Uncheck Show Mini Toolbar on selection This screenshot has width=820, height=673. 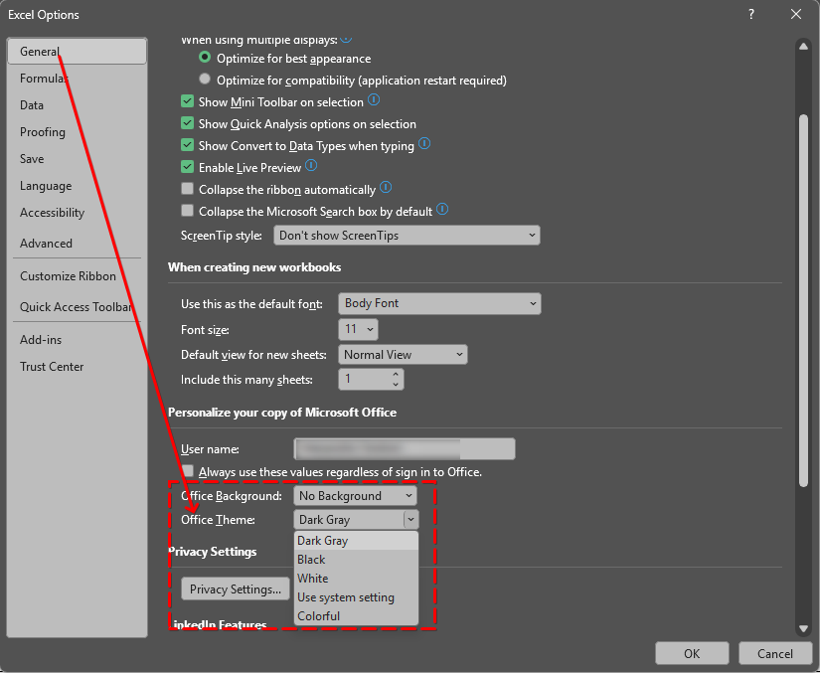[x=187, y=101]
